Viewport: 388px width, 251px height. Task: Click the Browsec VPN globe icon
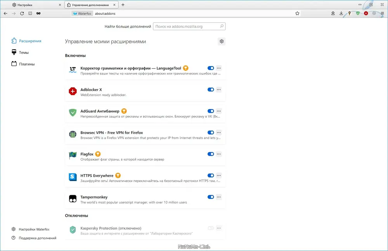[x=73, y=134]
